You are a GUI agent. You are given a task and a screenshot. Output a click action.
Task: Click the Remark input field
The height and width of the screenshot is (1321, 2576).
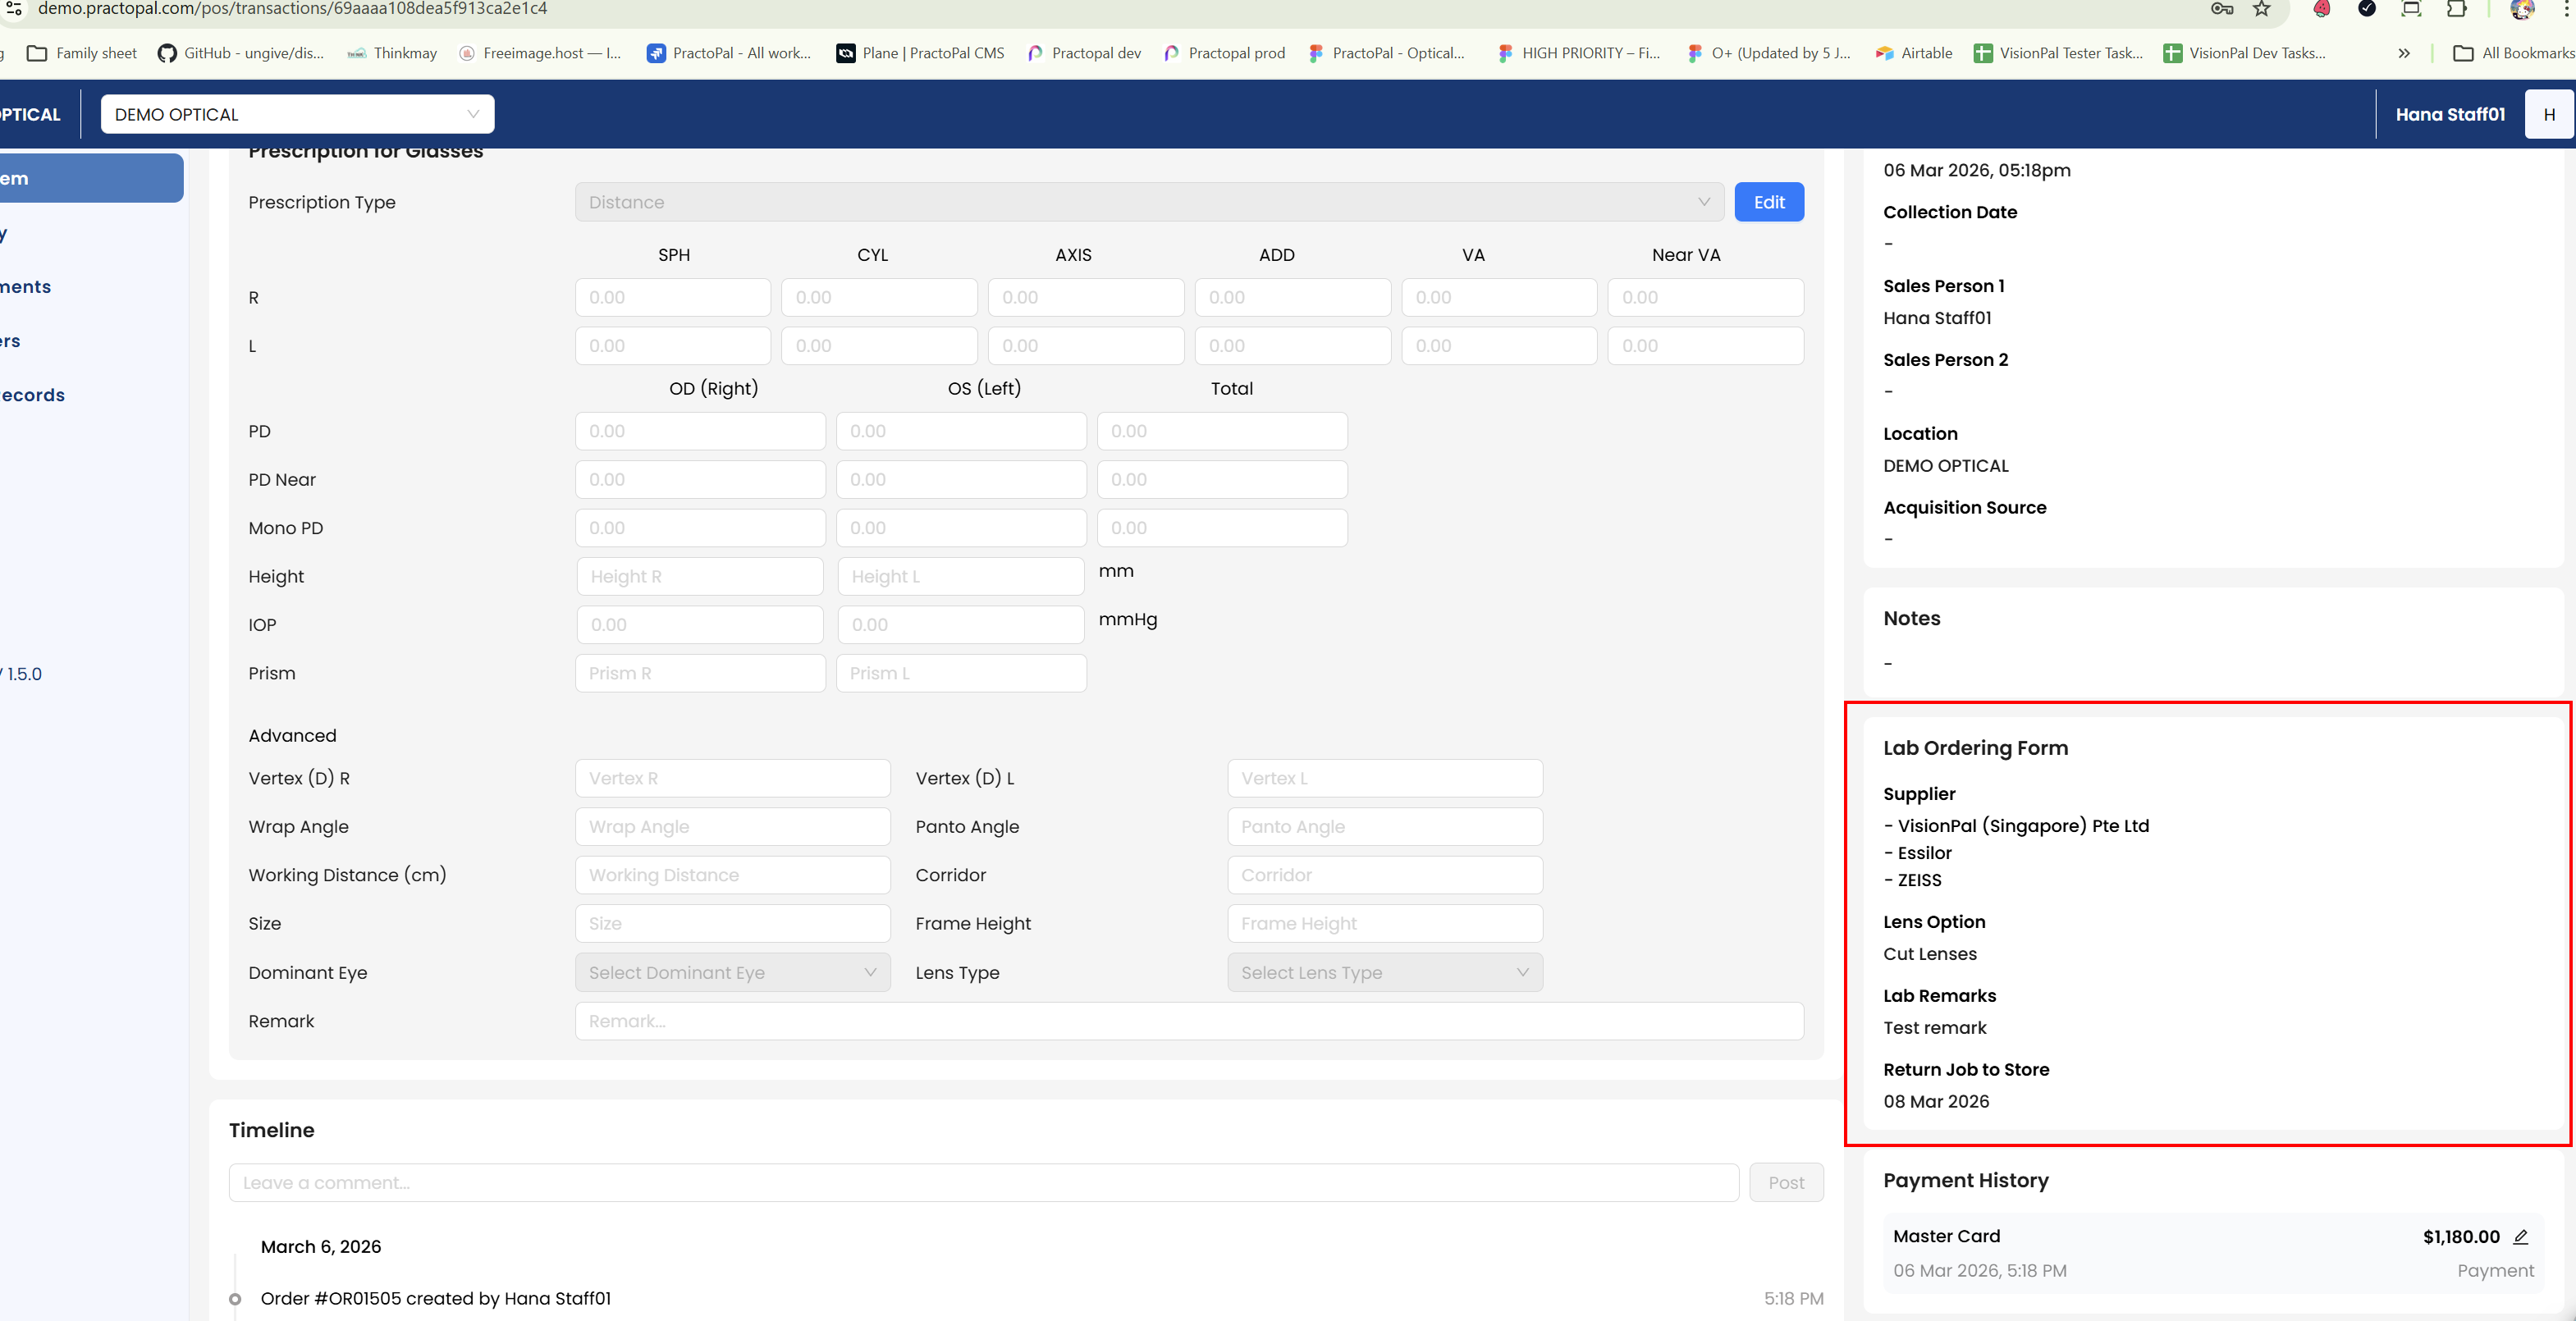point(1188,1021)
